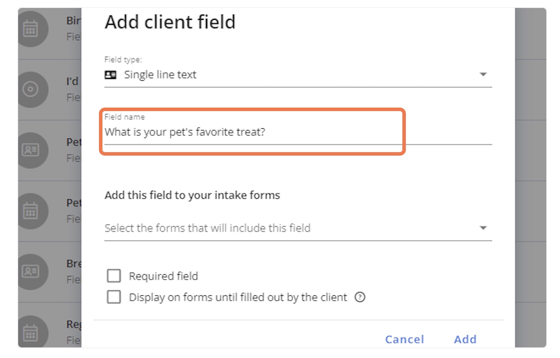Enable the Required field checkbox
This screenshot has height=358, width=560.
(114, 276)
